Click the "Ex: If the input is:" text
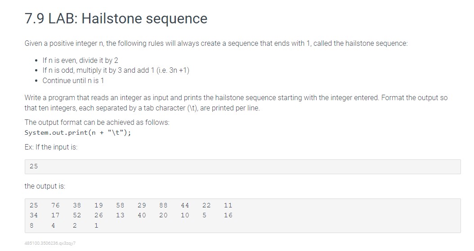This screenshot has height=251, width=474. [51, 147]
